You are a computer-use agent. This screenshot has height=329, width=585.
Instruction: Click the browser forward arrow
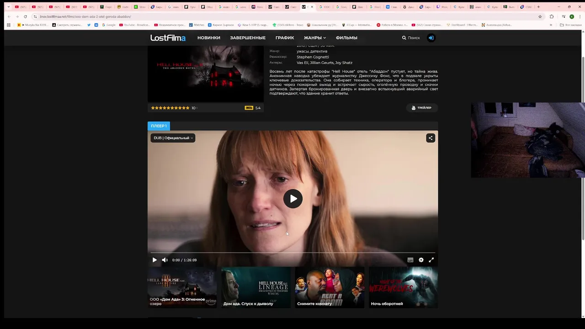coord(17,16)
